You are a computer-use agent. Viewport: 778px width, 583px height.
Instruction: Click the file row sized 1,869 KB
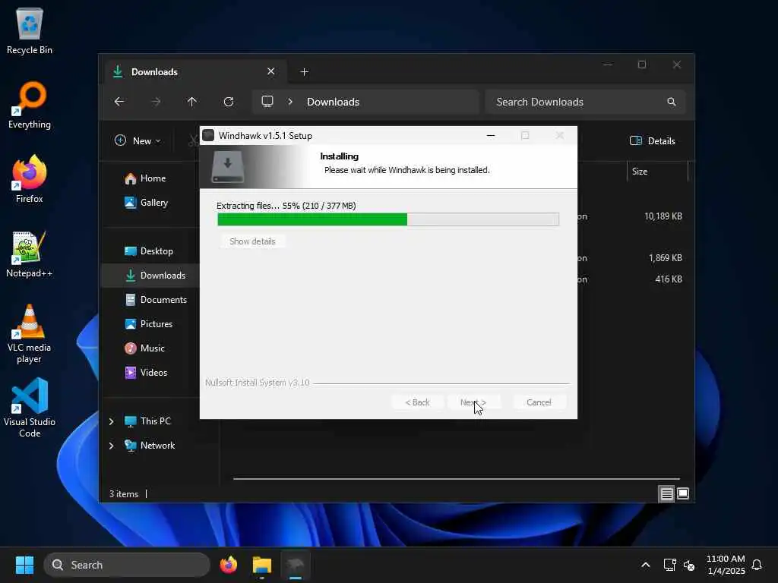(630, 258)
